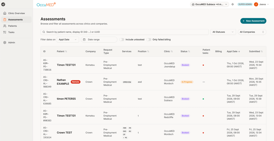The width and height of the screenshot is (274, 141).
Task: Open the All Statuses dropdown
Action: [x=223, y=32]
